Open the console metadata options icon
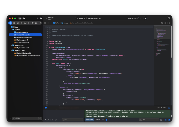 pos(106,120)
